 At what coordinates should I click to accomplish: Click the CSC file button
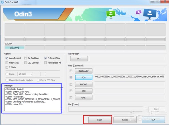point(83,91)
